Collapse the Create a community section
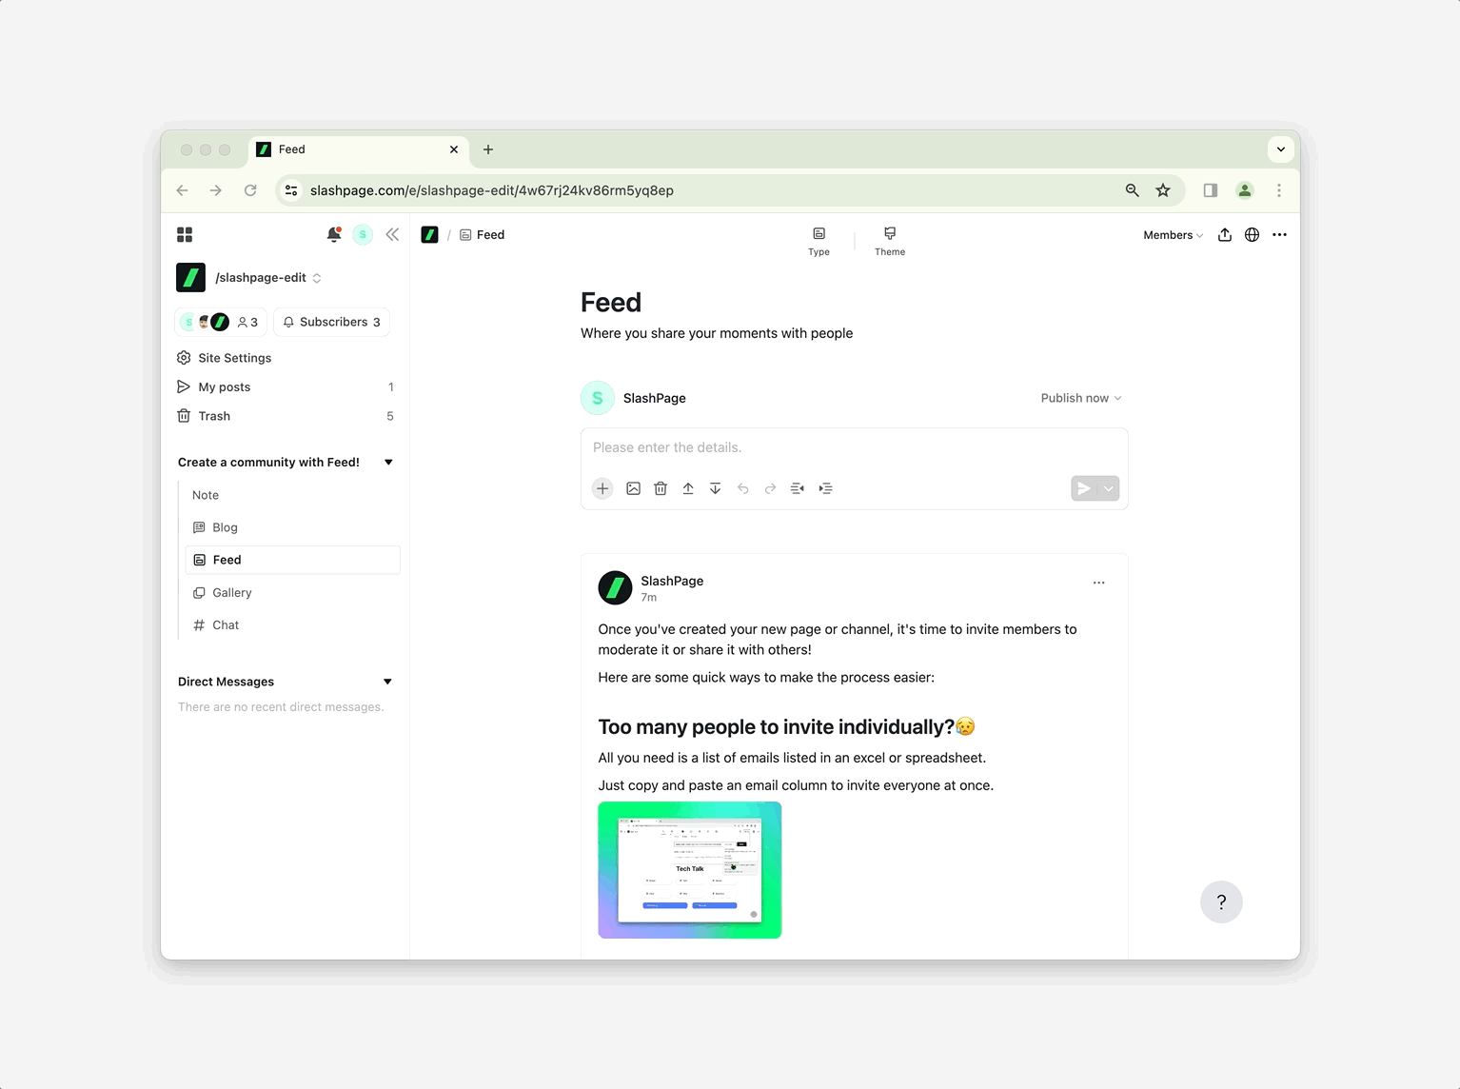 click(388, 463)
